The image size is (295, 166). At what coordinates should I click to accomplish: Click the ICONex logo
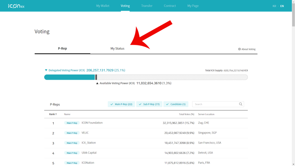(x=16, y=6)
